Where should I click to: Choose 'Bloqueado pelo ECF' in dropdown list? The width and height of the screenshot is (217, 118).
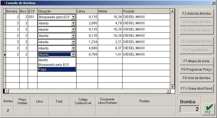57,64
